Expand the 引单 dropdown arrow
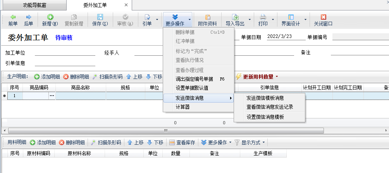 157,19
